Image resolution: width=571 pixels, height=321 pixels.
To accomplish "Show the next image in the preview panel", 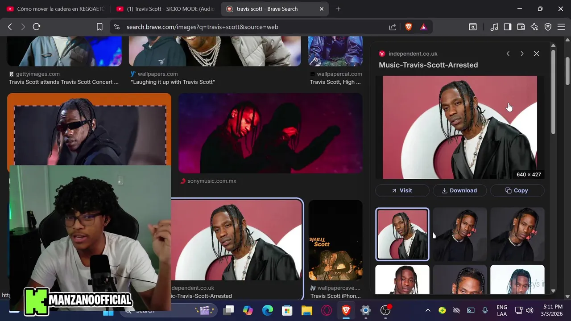I will [x=522, y=53].
